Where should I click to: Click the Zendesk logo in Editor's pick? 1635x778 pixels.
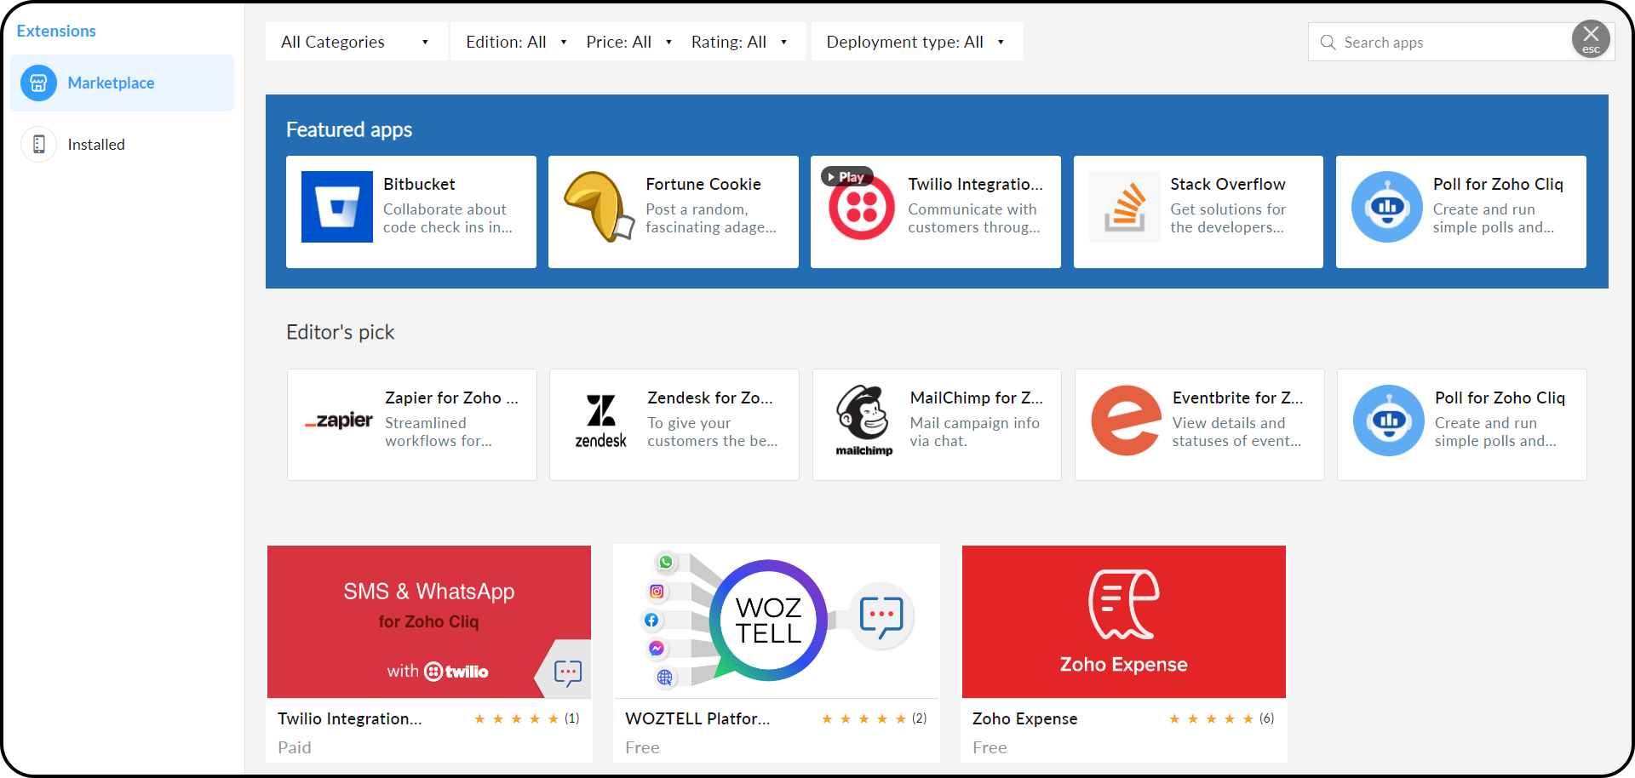[600, 420]
